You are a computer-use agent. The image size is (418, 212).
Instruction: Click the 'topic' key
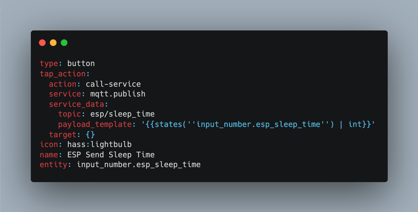click(70, 114)
